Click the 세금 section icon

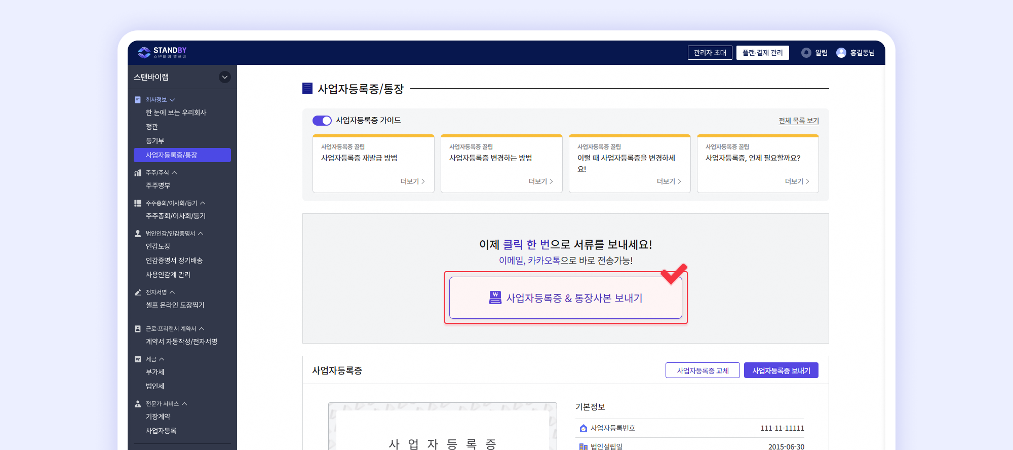pyautogui.click(x=138, y=359)
